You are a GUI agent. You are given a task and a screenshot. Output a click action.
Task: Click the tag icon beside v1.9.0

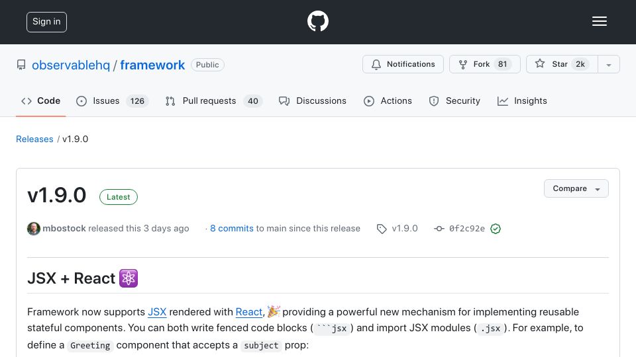(x=382, y=229)
